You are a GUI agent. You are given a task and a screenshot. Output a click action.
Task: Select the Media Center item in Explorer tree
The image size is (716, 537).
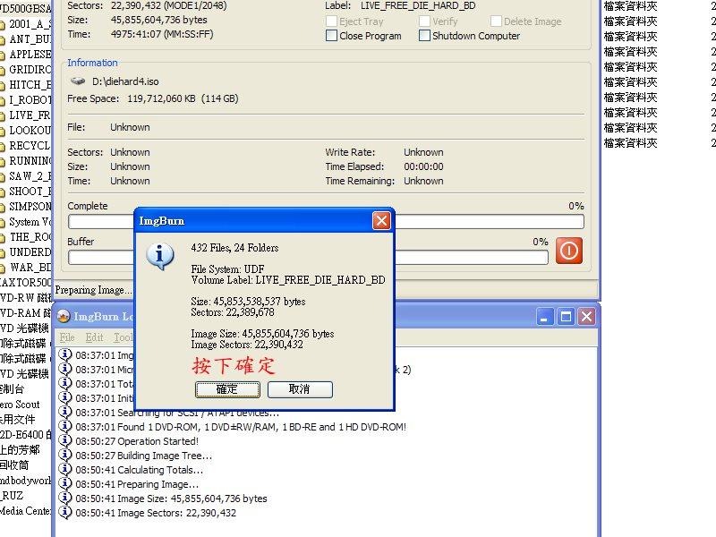26,511
